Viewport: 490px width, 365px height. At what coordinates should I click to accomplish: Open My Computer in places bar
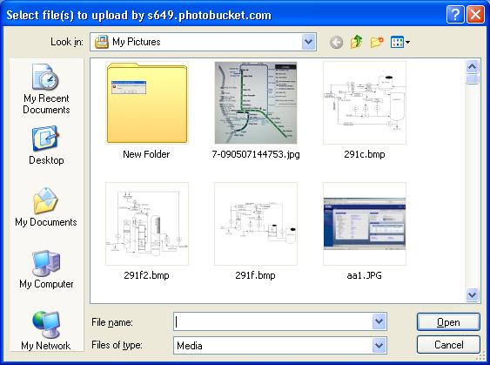point(46,269)
